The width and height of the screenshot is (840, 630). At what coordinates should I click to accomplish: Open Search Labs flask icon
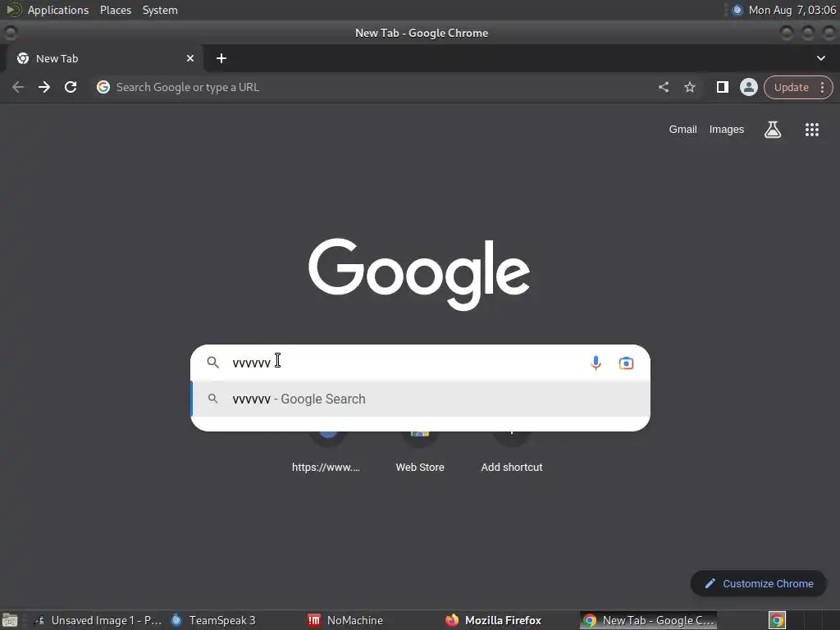[x=773, y=130]
